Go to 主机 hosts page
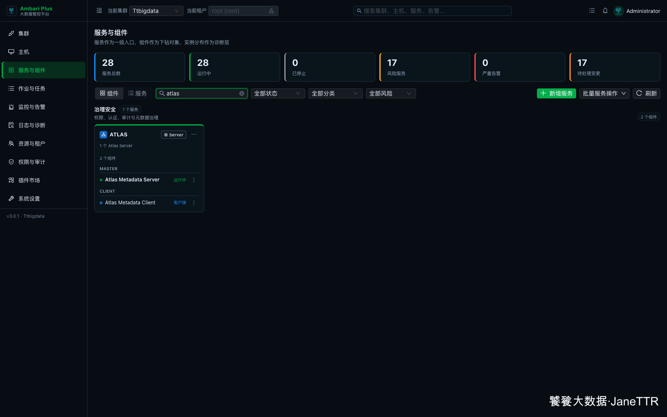Screen dimensions: 667x417 44,52
